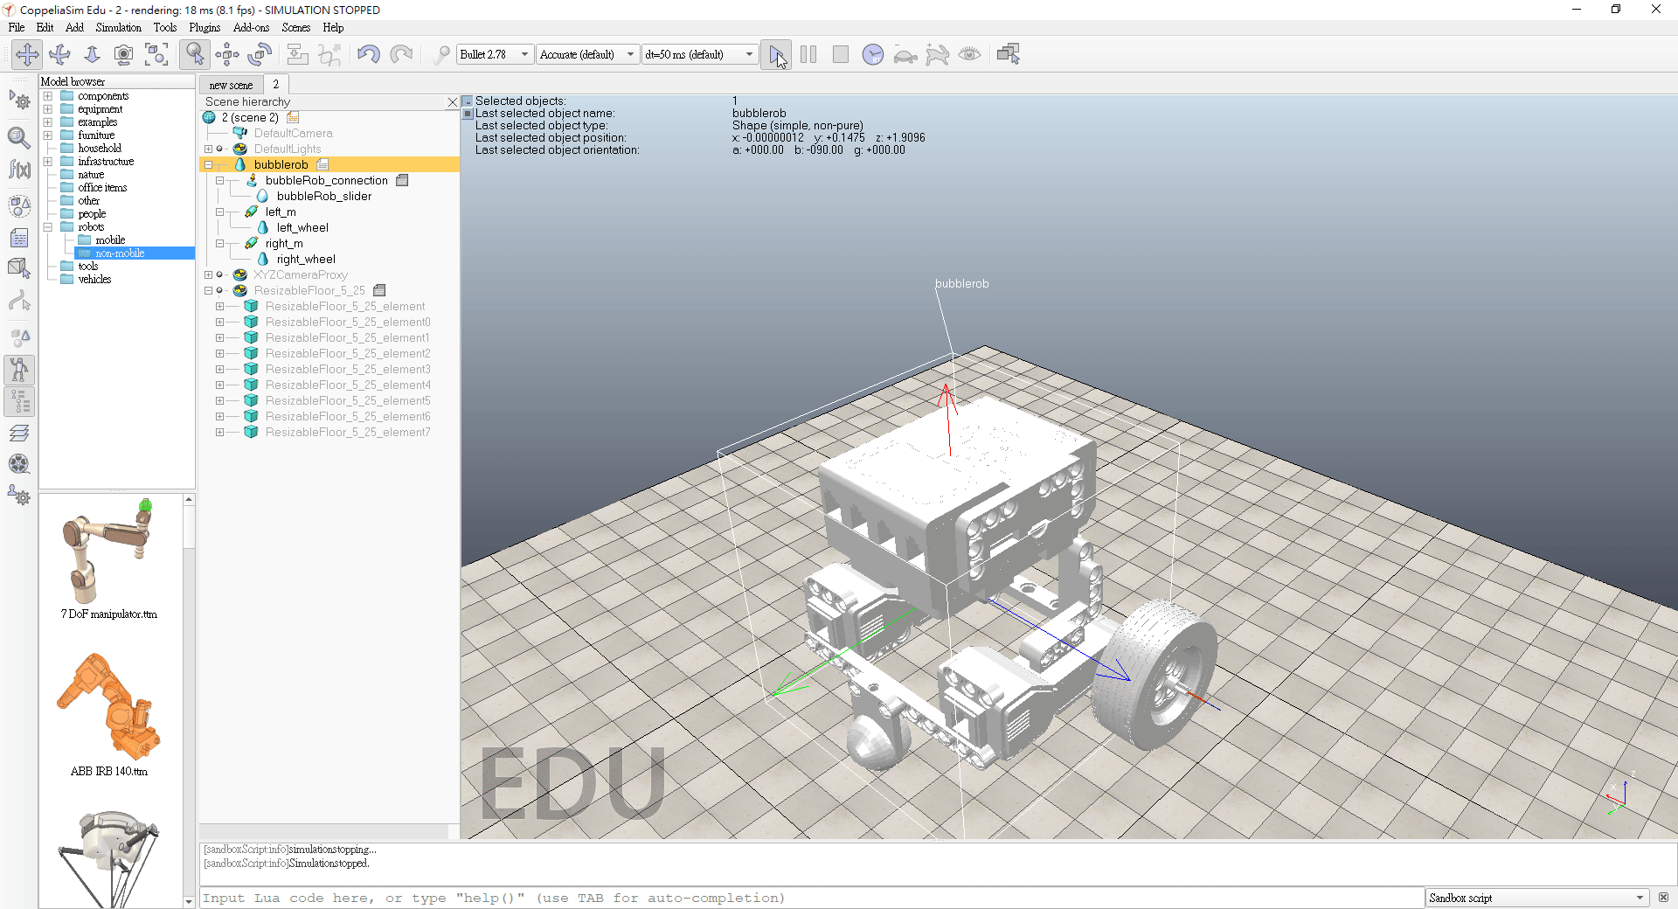Click the turtle slow-down simulation icon
Viewport: 1678px width, 909px height.
click(905, 54)
